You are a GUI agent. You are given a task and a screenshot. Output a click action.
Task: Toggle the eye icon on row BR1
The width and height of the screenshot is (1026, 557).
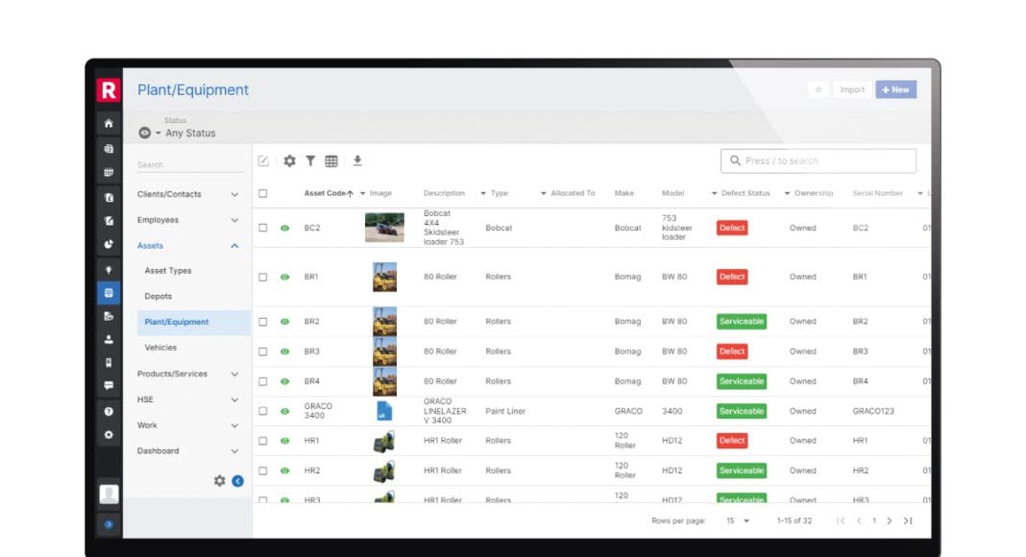point(284,277)
